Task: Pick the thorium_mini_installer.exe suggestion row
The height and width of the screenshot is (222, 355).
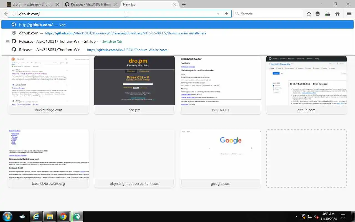Action: (x=177, y=33)
